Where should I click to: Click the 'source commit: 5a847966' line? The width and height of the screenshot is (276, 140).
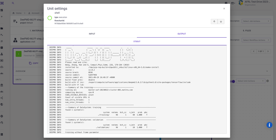click(81, 75)
